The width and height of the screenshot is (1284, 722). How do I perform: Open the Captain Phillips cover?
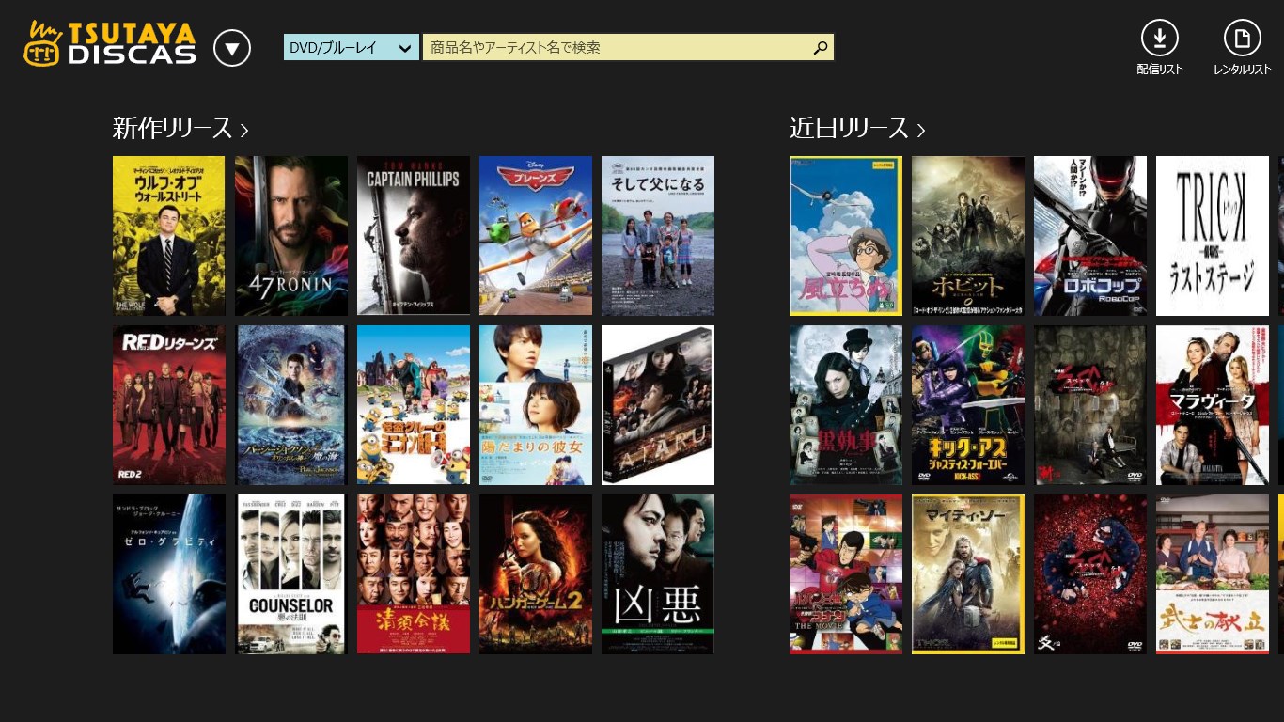tap(414, 236)
